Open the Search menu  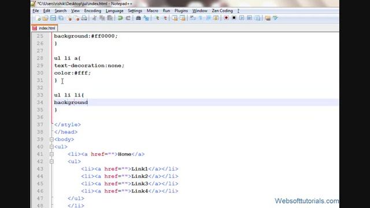pyautogui.click(x=60, y=10)
